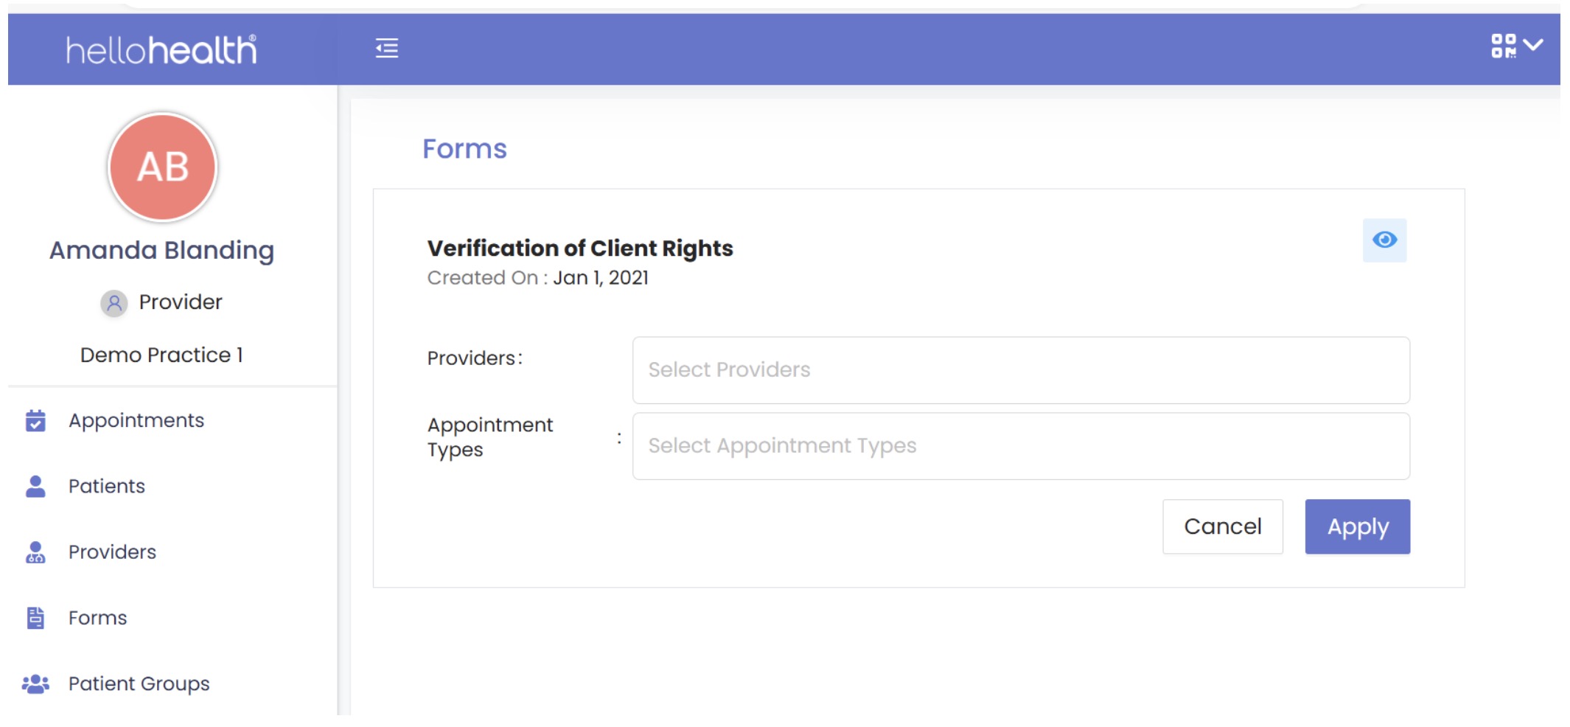Click the AB profile avatar

(x=162, y=167)
